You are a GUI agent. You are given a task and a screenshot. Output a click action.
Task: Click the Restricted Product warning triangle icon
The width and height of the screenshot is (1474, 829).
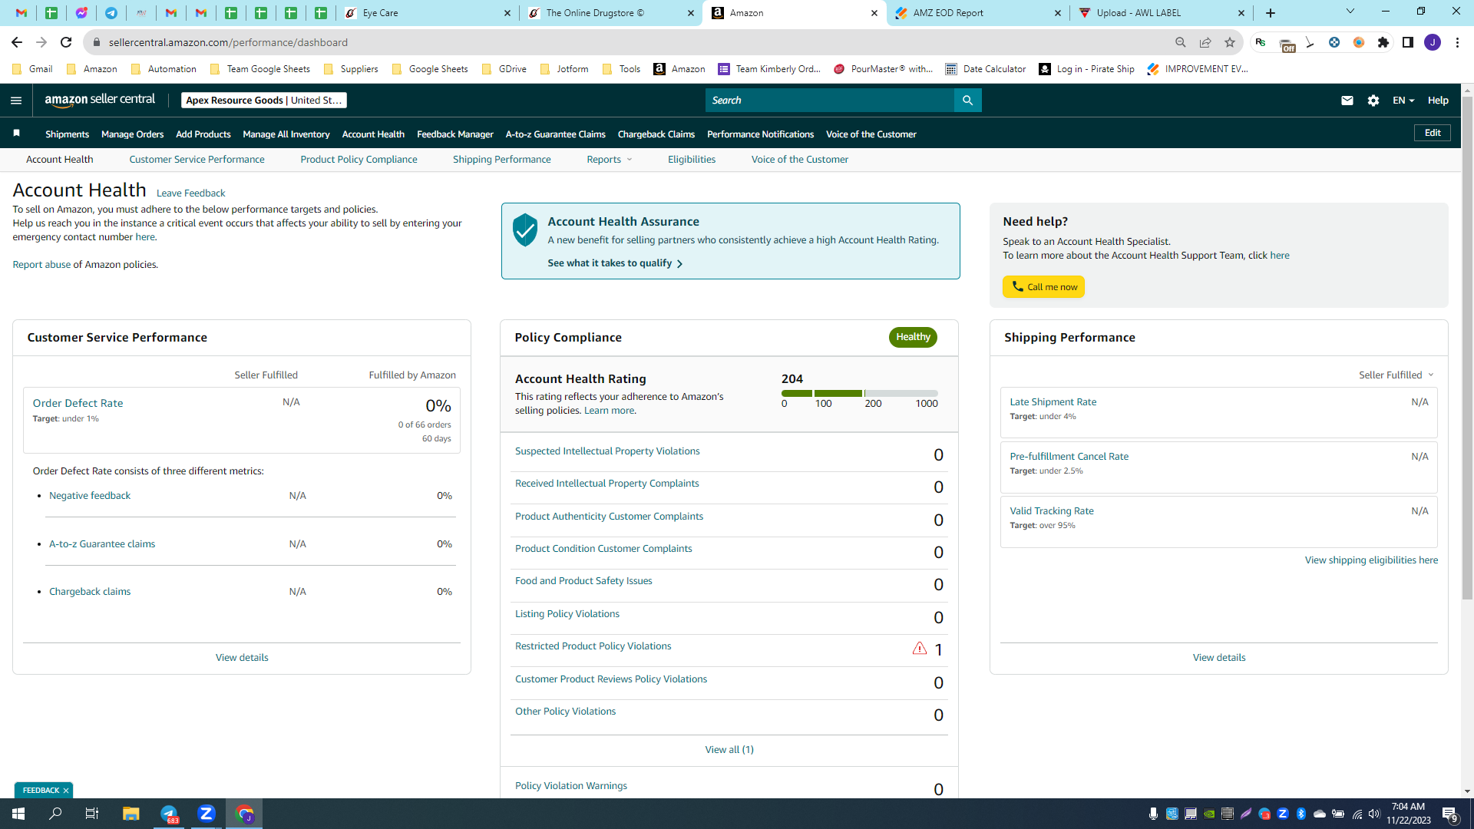pyautogui.click(x=920, y=649)
